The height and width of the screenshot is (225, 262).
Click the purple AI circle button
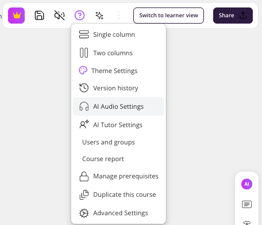pos(246,184)
